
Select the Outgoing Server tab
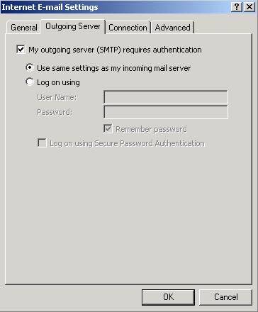coord(73,26)
